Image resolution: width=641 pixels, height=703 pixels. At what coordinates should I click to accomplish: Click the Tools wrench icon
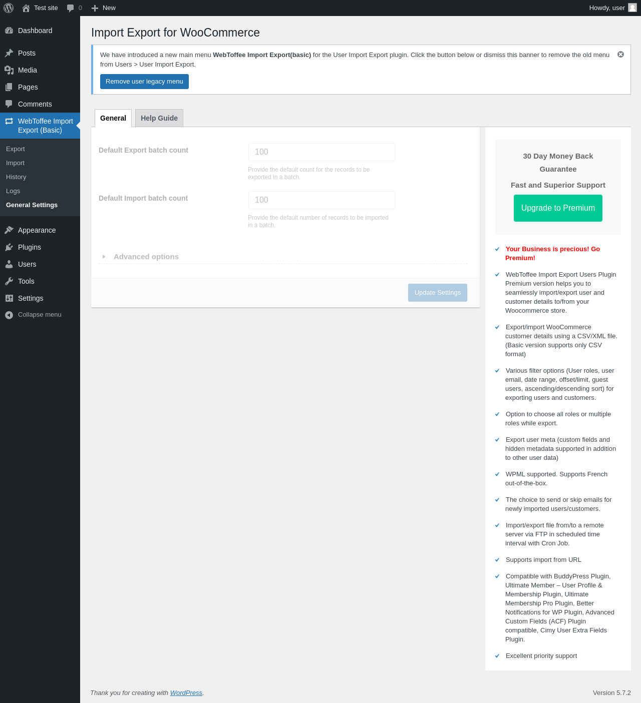coord(9,281)
